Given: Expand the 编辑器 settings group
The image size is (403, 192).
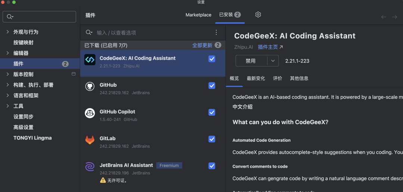Looking at the screenshot, I should tap(8, 53).
